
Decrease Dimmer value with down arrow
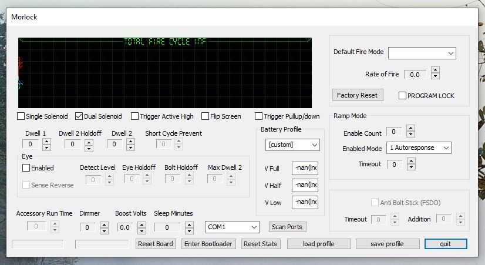point(105,231)
